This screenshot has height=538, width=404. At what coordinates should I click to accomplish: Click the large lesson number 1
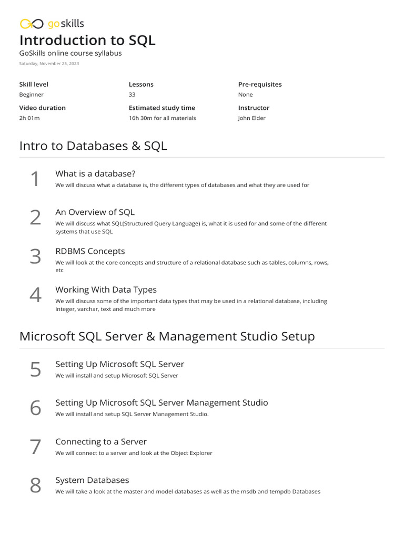pos(35,179)
